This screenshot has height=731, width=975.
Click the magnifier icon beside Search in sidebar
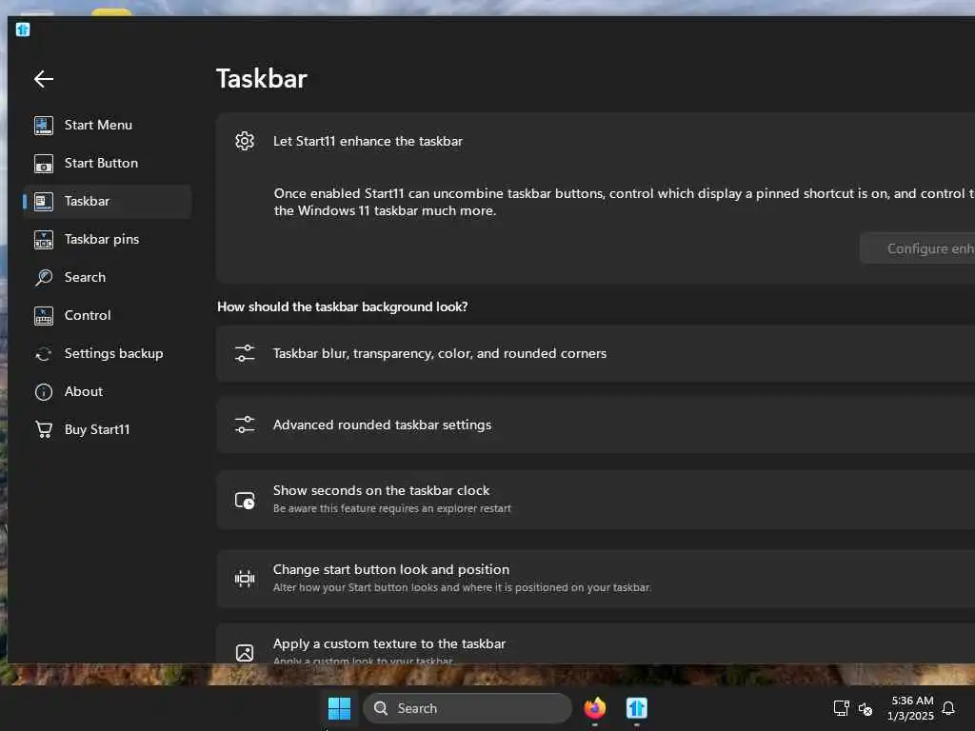(44, 277)
